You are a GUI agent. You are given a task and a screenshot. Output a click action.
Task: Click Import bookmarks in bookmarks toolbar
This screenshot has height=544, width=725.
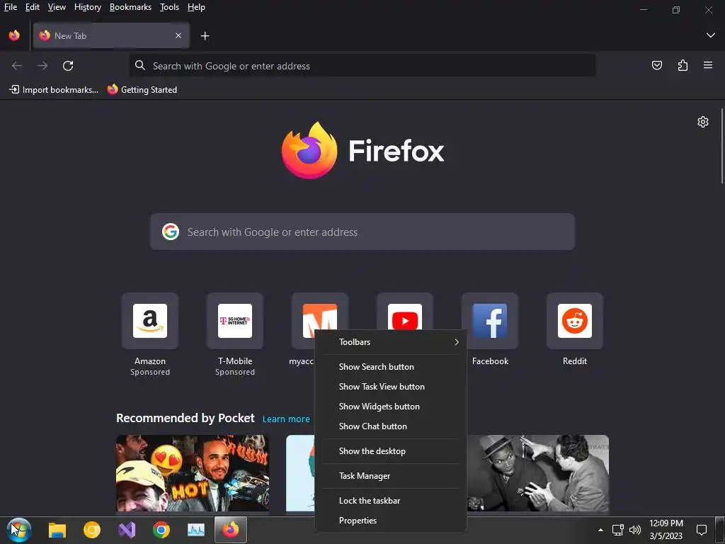pyautogui.click(x=54, y=90)
